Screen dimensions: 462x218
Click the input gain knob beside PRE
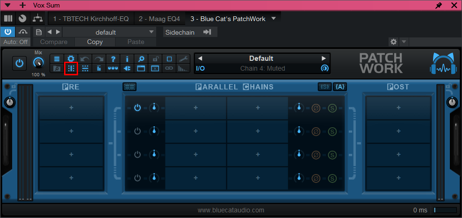10,102
